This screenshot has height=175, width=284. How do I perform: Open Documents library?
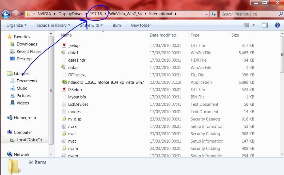pyautogui.click(x=27, y=81)
